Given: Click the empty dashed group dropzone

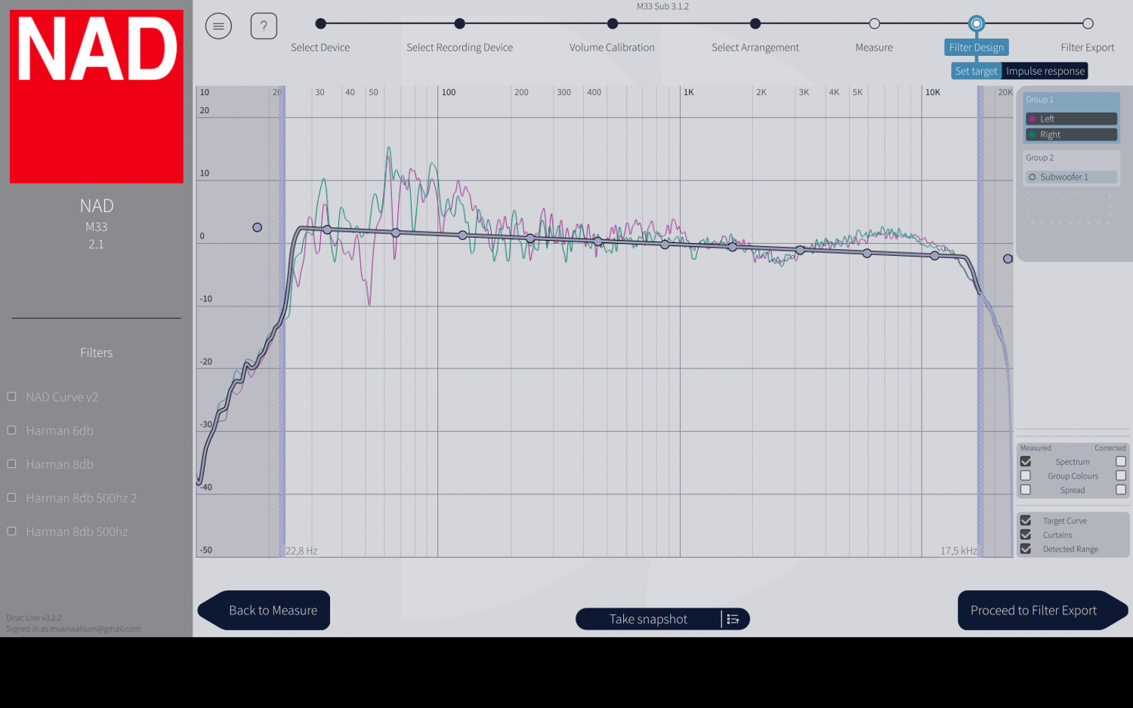Looking at the screenshot, I should (x=1068, y=208).
